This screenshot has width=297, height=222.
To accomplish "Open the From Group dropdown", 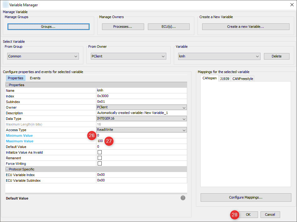I will click(43, 57).
